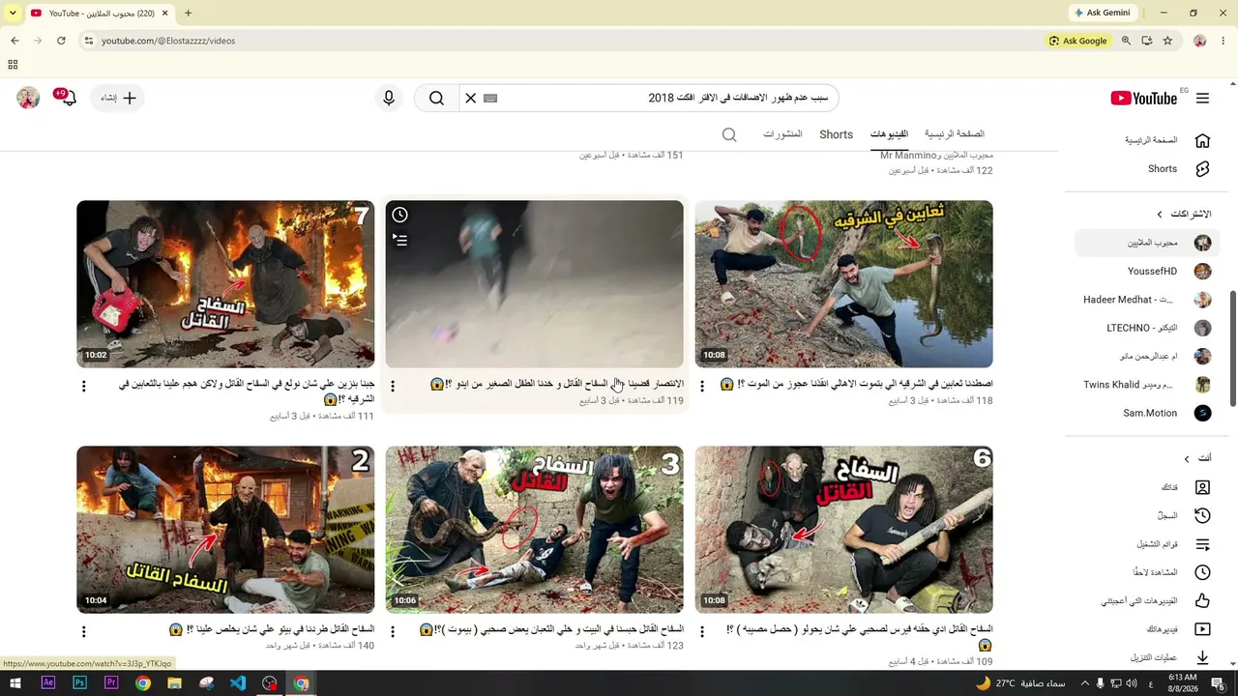Play the ثعابين في الشرقيه snake thumbnail video
This screenshot has width=1238, height=696.
tap(843, 284)
